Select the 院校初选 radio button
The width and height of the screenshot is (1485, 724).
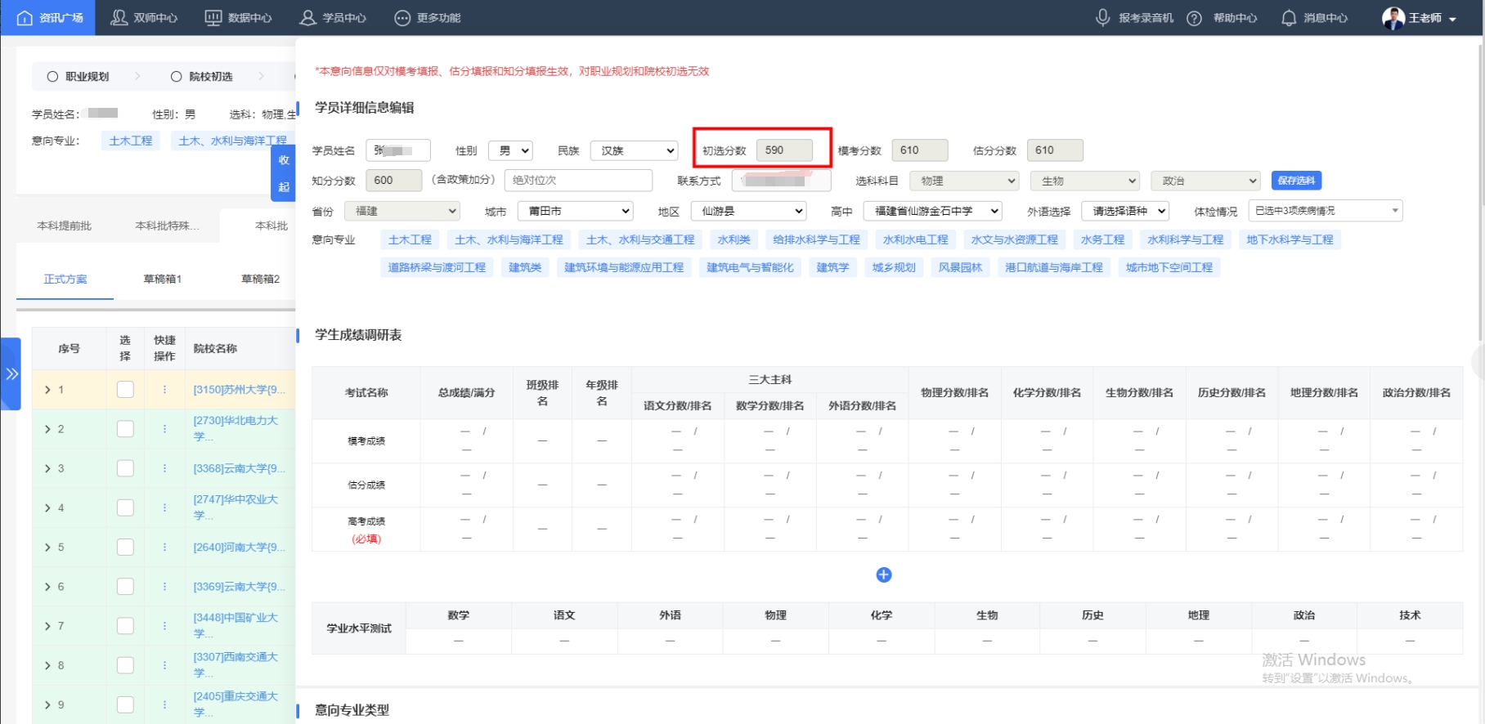point(176,76)
